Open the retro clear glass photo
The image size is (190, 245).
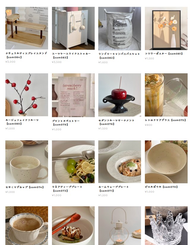166,95
